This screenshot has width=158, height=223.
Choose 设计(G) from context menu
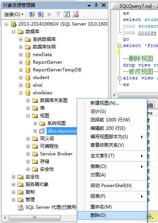click(112, 112)
